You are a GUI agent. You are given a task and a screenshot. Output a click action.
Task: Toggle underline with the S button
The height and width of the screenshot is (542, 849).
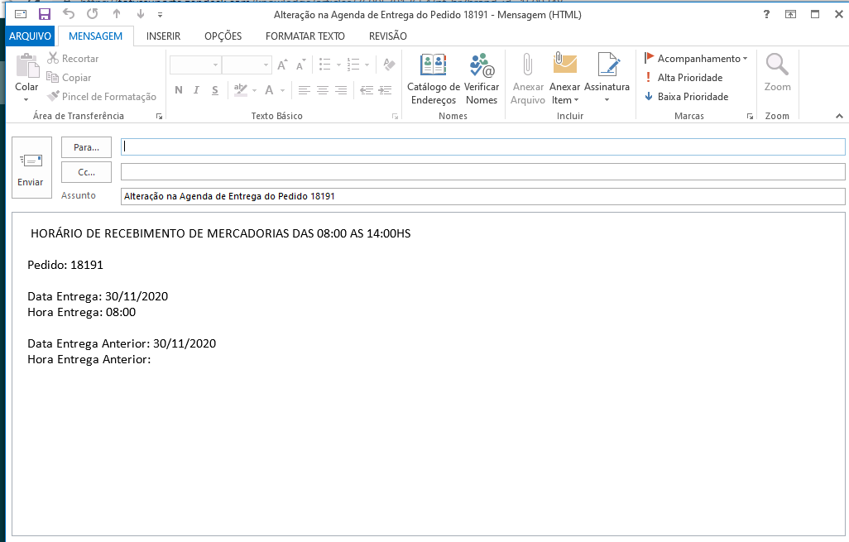215,90
